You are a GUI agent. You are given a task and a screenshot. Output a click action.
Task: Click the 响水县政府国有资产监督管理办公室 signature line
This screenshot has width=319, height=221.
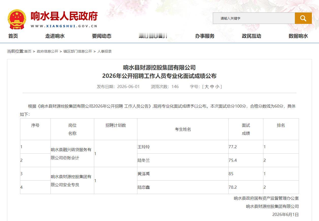click(x=266, y=198)
